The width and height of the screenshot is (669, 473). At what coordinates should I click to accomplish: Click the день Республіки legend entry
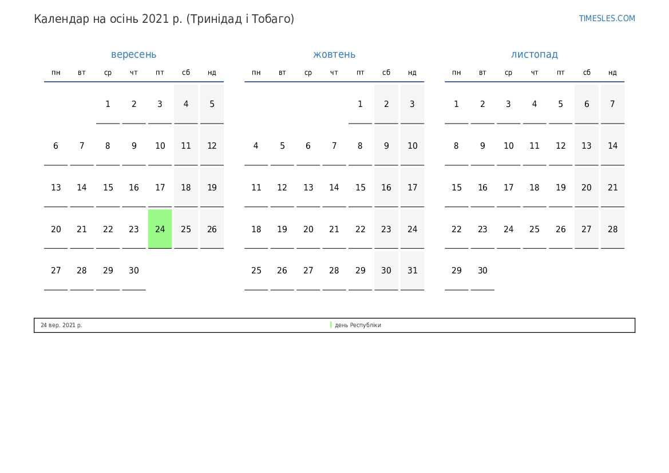point(358,325)
